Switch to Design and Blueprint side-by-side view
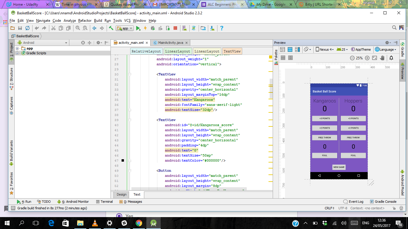 point(297,49)
